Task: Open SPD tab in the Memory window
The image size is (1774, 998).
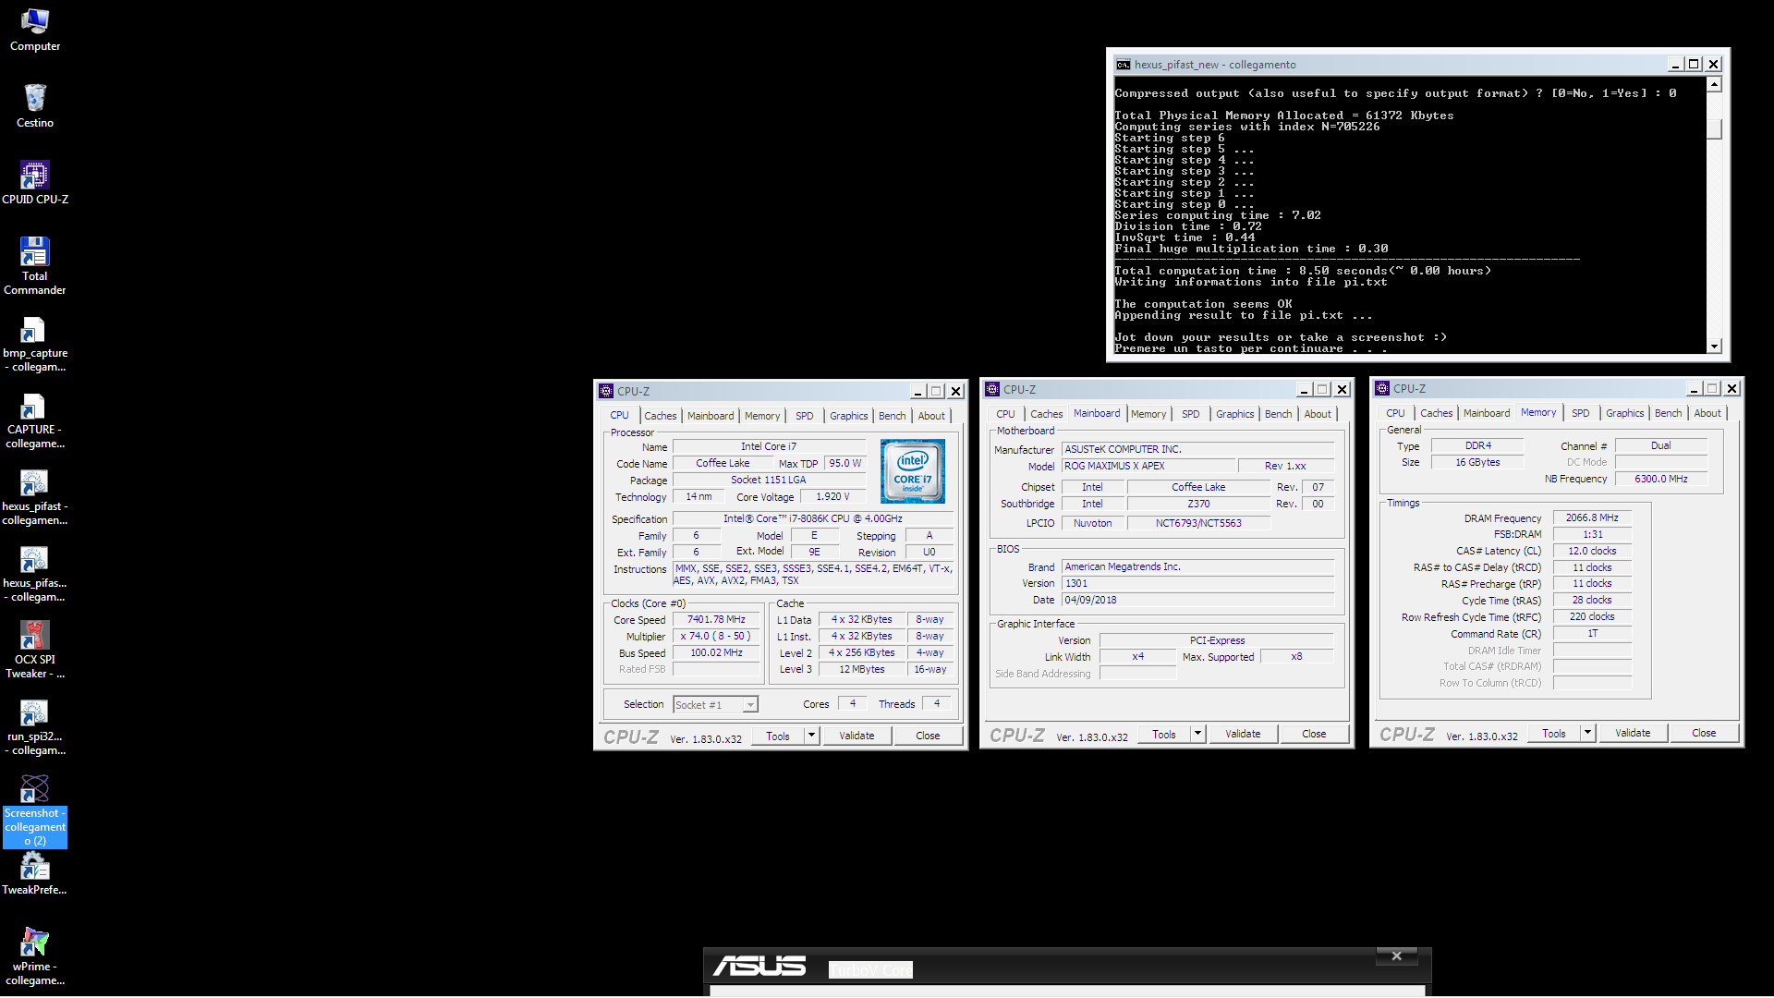Action: tap(1581, 413)
